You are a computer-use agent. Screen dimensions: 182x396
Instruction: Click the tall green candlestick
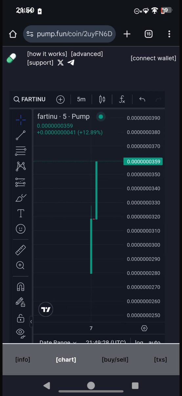(x=97, y=190)
